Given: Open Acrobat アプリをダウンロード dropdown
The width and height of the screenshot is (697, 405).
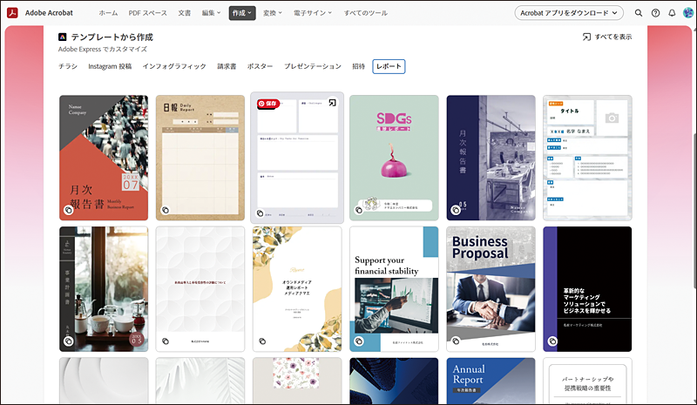Looking at the screenshot, I should pos(569,13).
